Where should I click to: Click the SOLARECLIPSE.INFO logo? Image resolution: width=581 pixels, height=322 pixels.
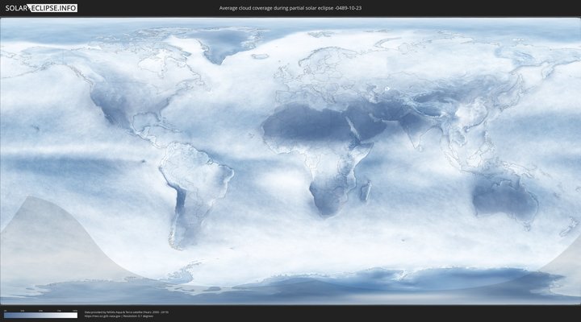click(41, 7)
